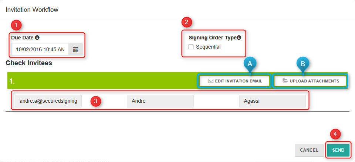Screen dimensions: 355x162
Task: Send the invitation
Action: tap(338, 150)
